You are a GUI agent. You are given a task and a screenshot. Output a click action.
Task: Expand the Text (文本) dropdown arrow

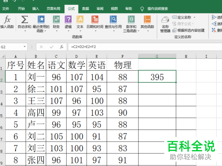tap(80, 31)
